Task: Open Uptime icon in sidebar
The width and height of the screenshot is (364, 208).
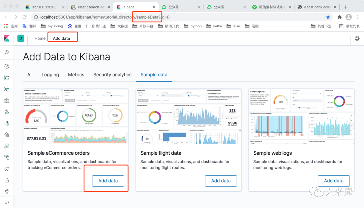Action: tap(7, 169)
